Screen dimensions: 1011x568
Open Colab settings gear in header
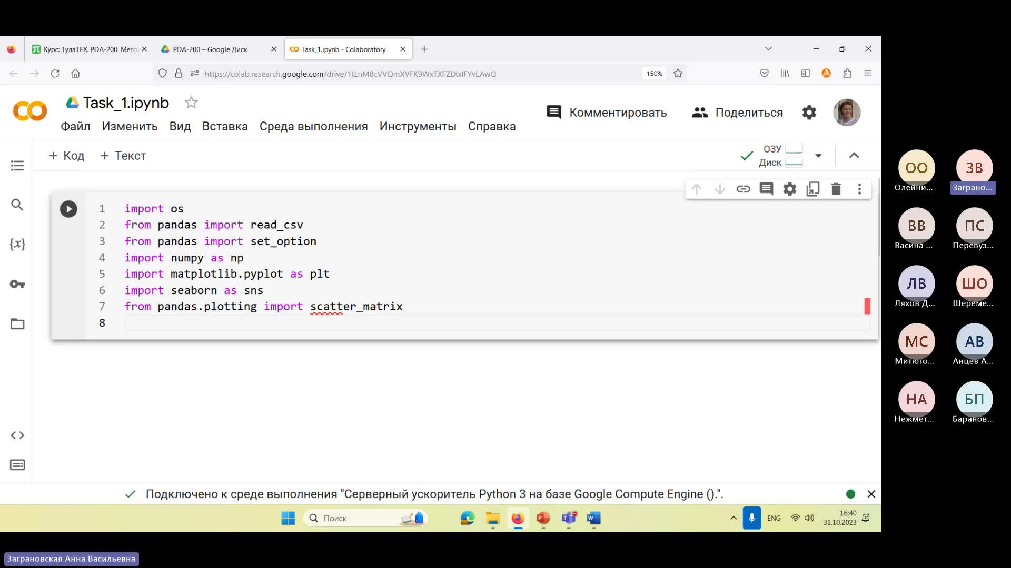tap(809, 113)
